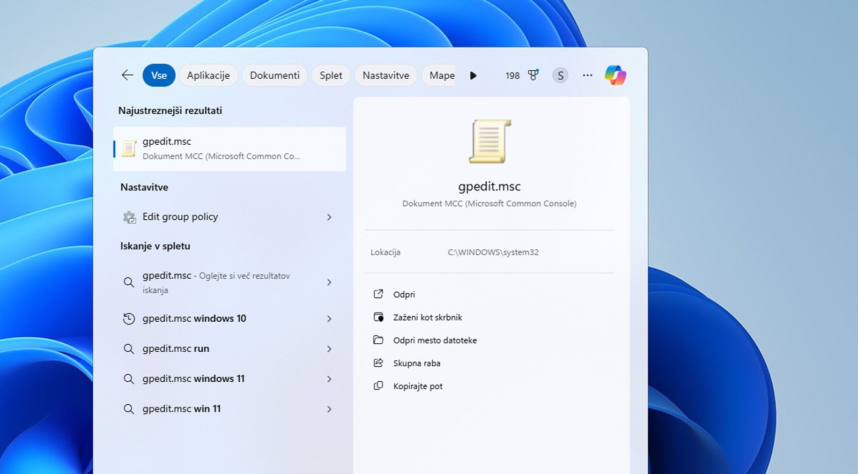This screenshot has width=858, height=474.
Task: Click the search icon beside gpedit.msc win 11
Action: (129, 409)
